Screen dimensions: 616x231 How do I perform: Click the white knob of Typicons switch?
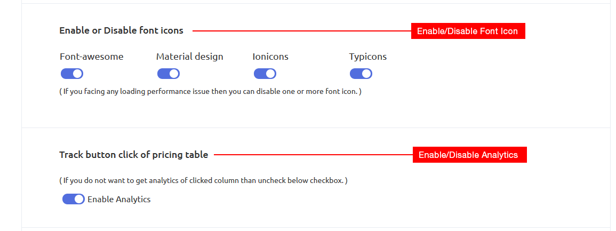tap(366, 74)
